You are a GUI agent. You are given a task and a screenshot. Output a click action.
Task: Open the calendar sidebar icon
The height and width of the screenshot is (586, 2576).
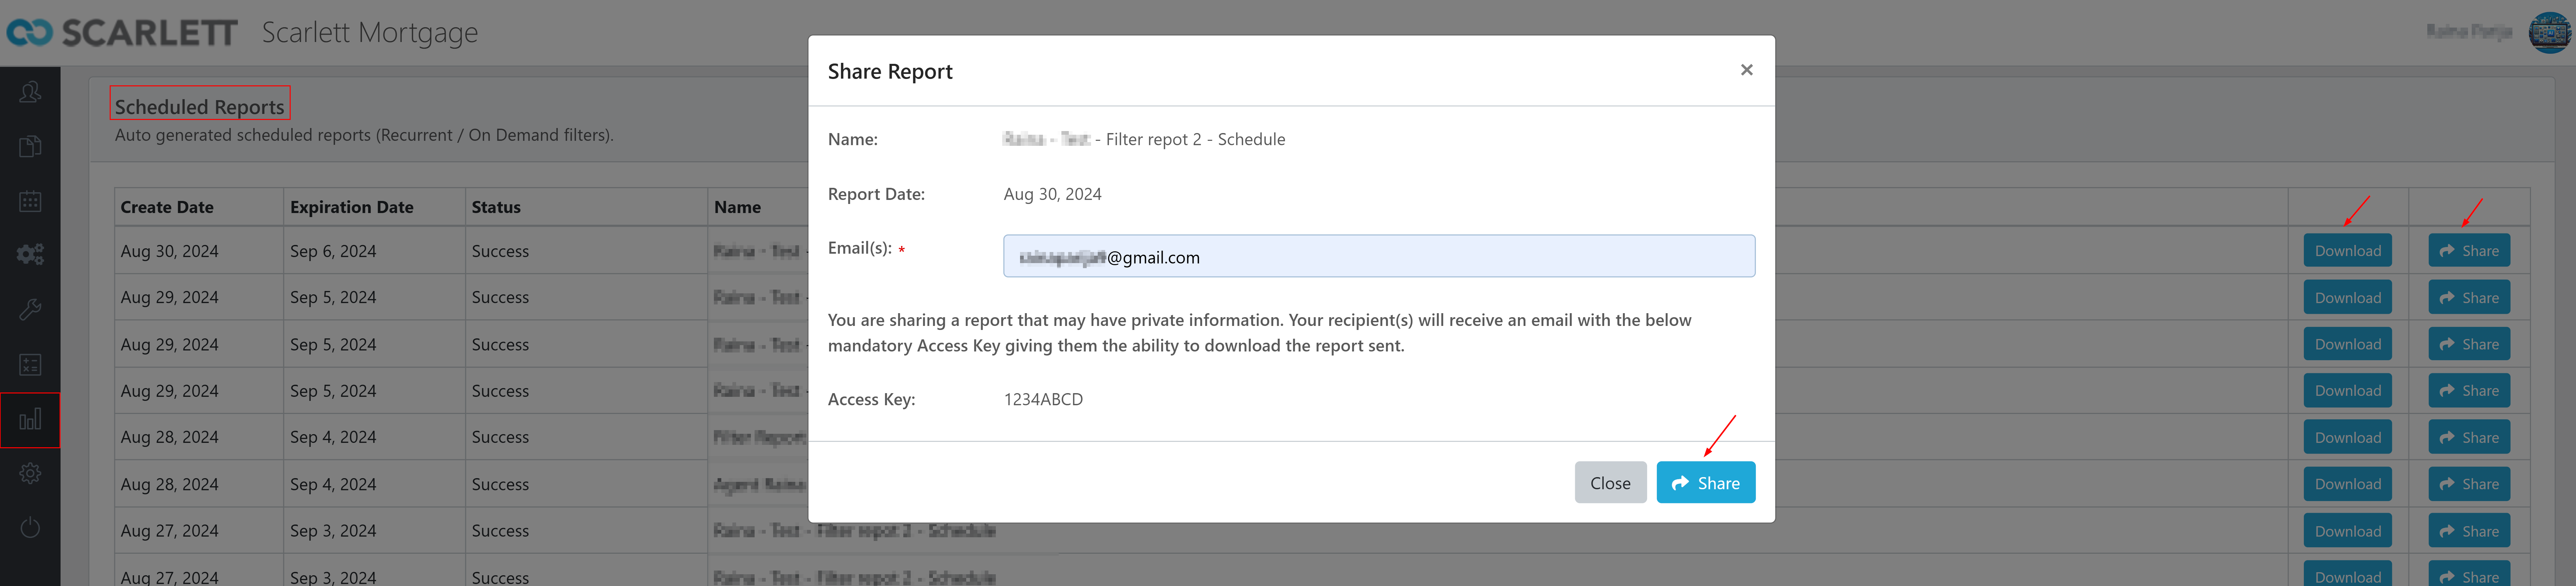pos(30,201)
